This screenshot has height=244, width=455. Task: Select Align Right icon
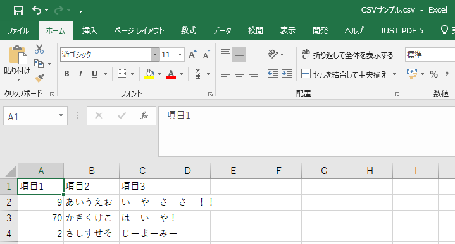253,74
